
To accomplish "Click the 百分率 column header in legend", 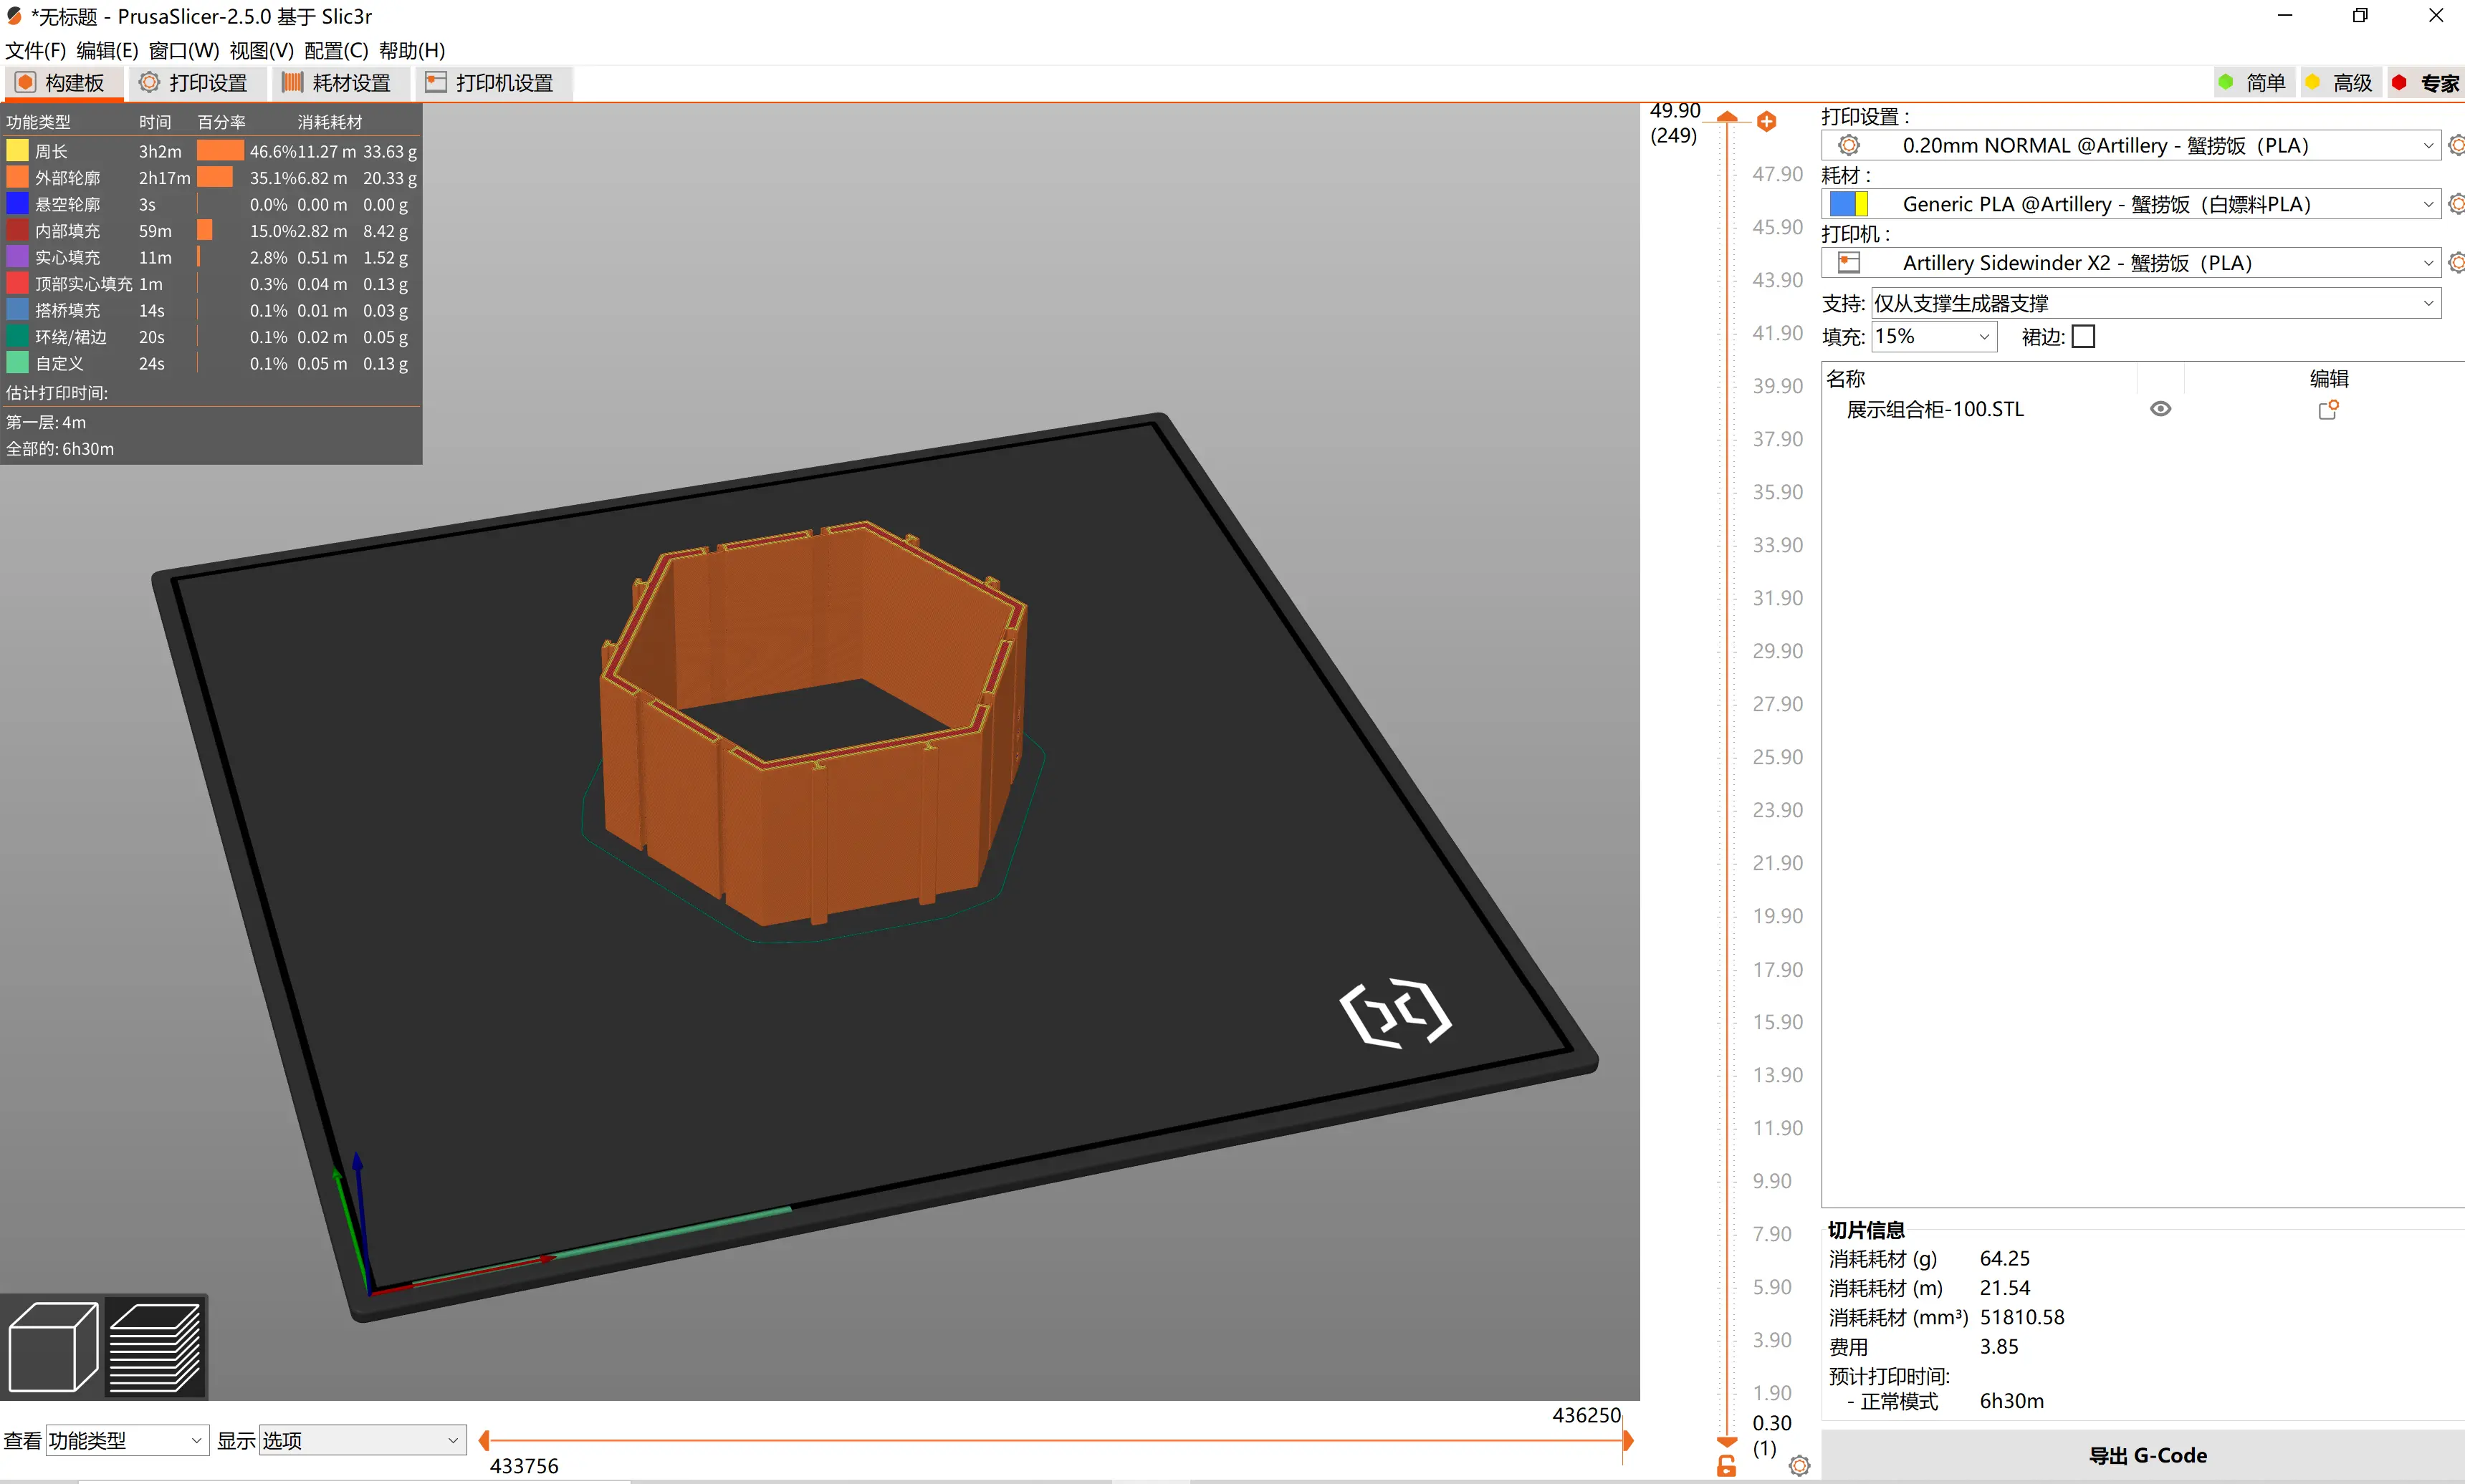I will [221, 122].
